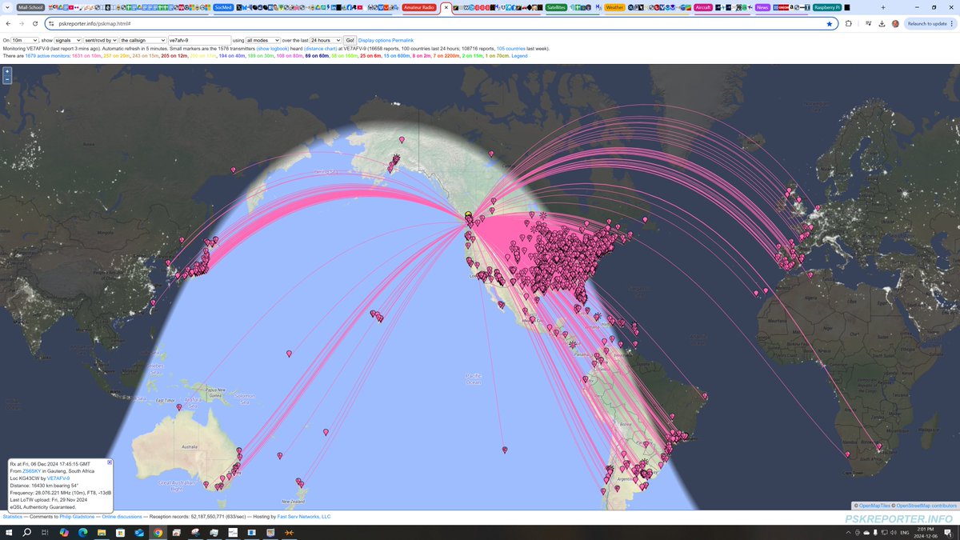Close the active pskreporter tab
This screenshot has width=960, height=540.
pyautogui.click(x=446, y=7)
